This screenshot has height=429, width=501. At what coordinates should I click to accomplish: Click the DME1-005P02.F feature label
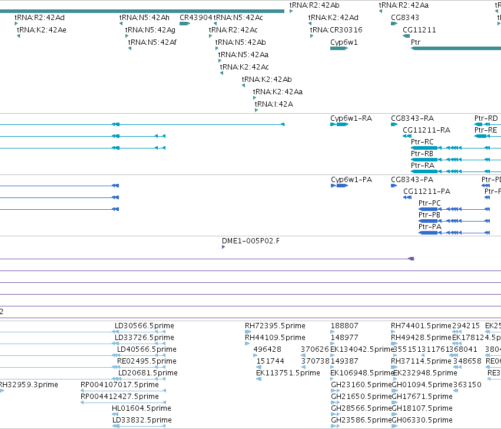[251, 241]
